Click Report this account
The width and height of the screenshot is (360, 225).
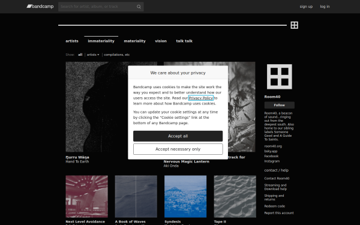pos(279,213)
